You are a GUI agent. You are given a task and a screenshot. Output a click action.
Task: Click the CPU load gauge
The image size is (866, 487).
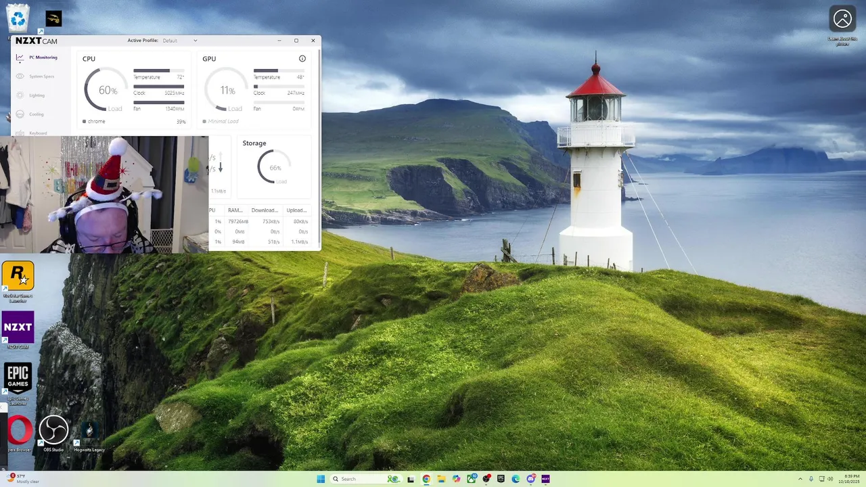tap(107, 90)
